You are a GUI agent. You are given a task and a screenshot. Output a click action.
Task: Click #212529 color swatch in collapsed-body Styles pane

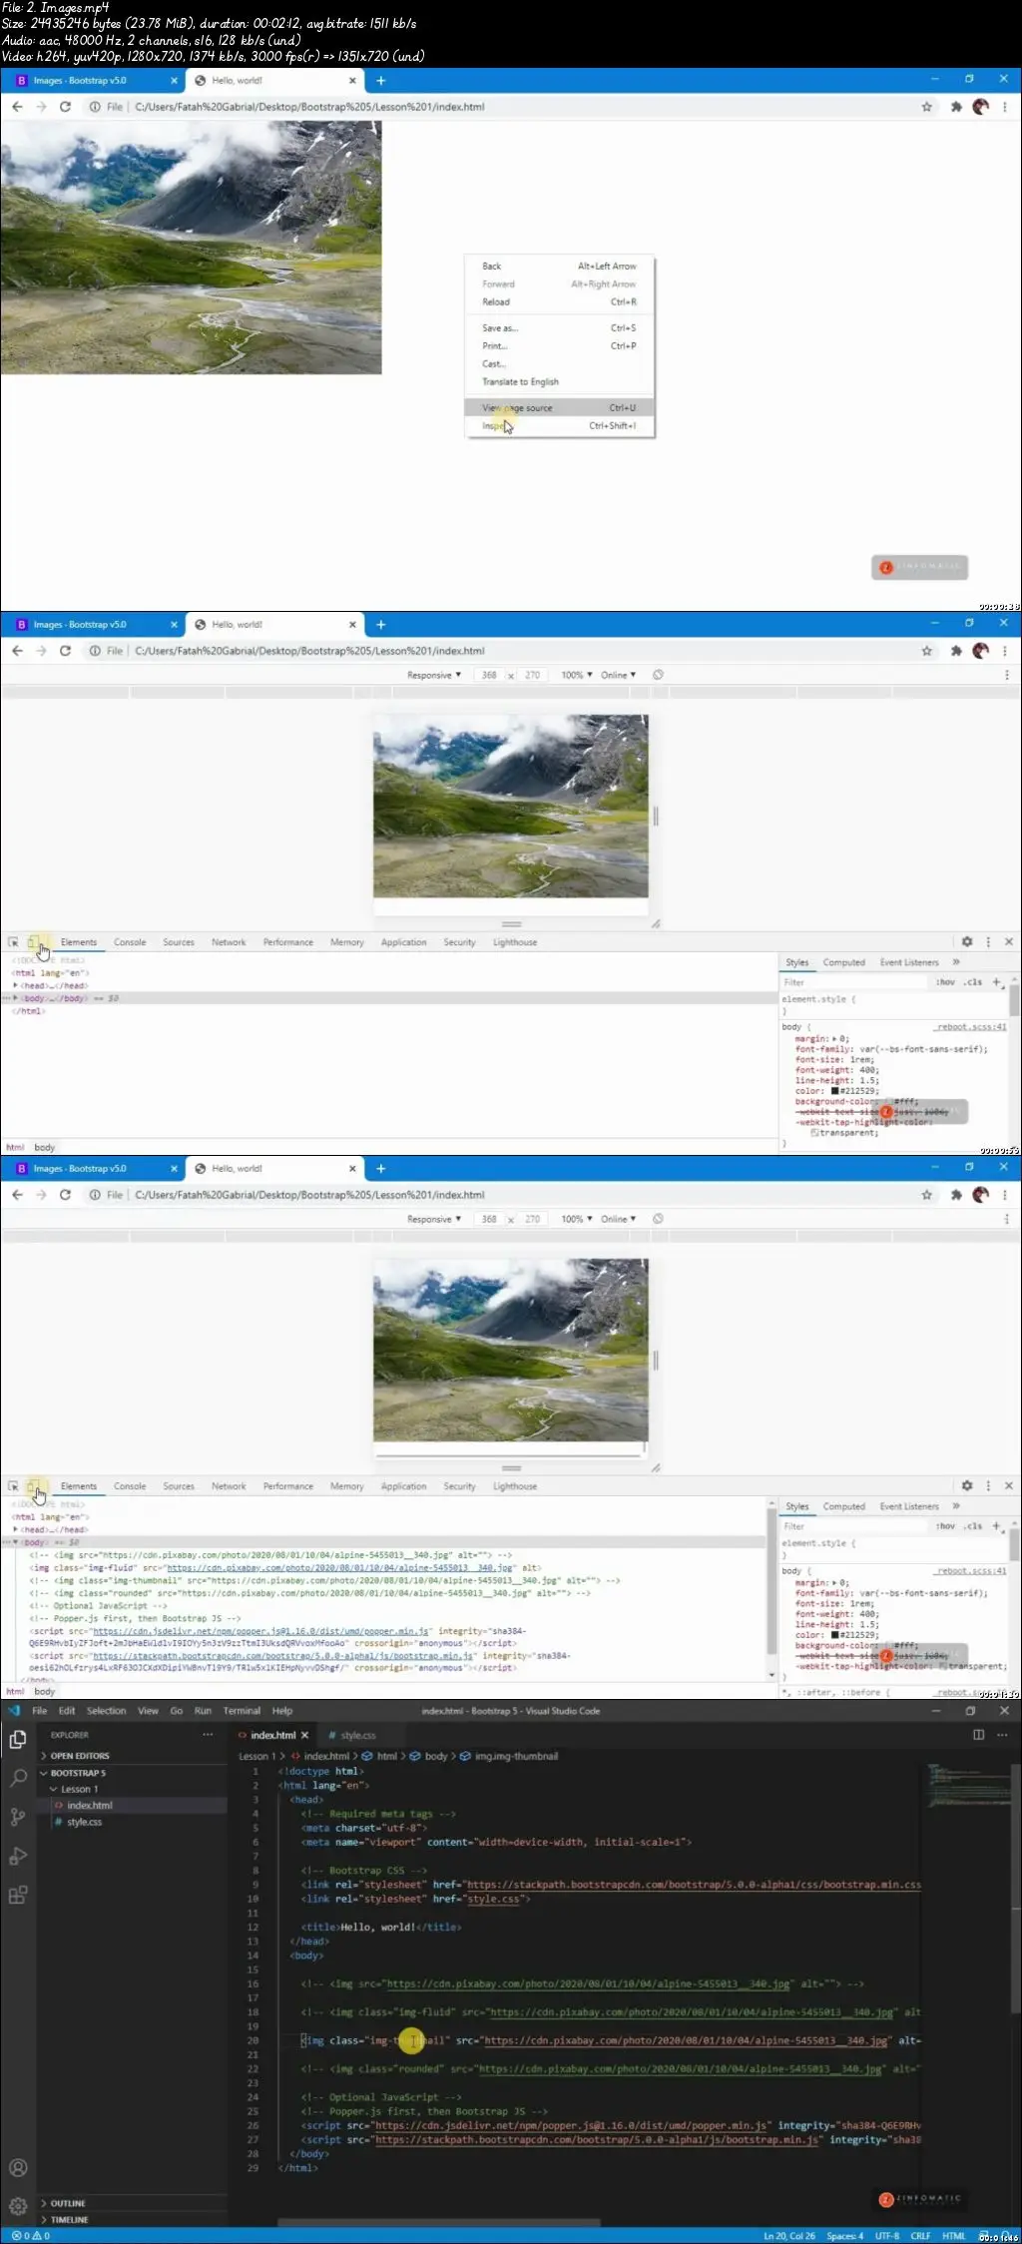coord(835,1091)
